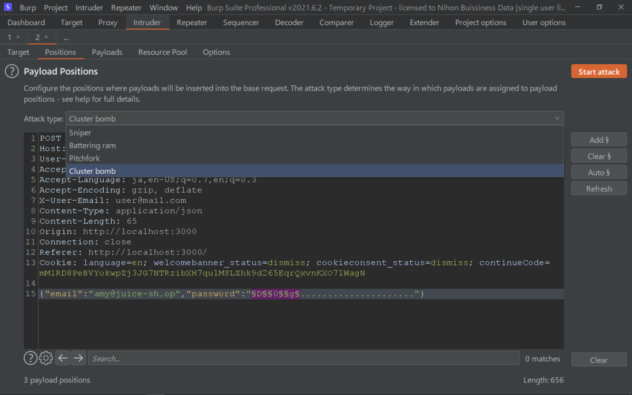The height and width of the screenshot is (395, 632).
Task: Open the Help menu
Action: coord(194,8)
